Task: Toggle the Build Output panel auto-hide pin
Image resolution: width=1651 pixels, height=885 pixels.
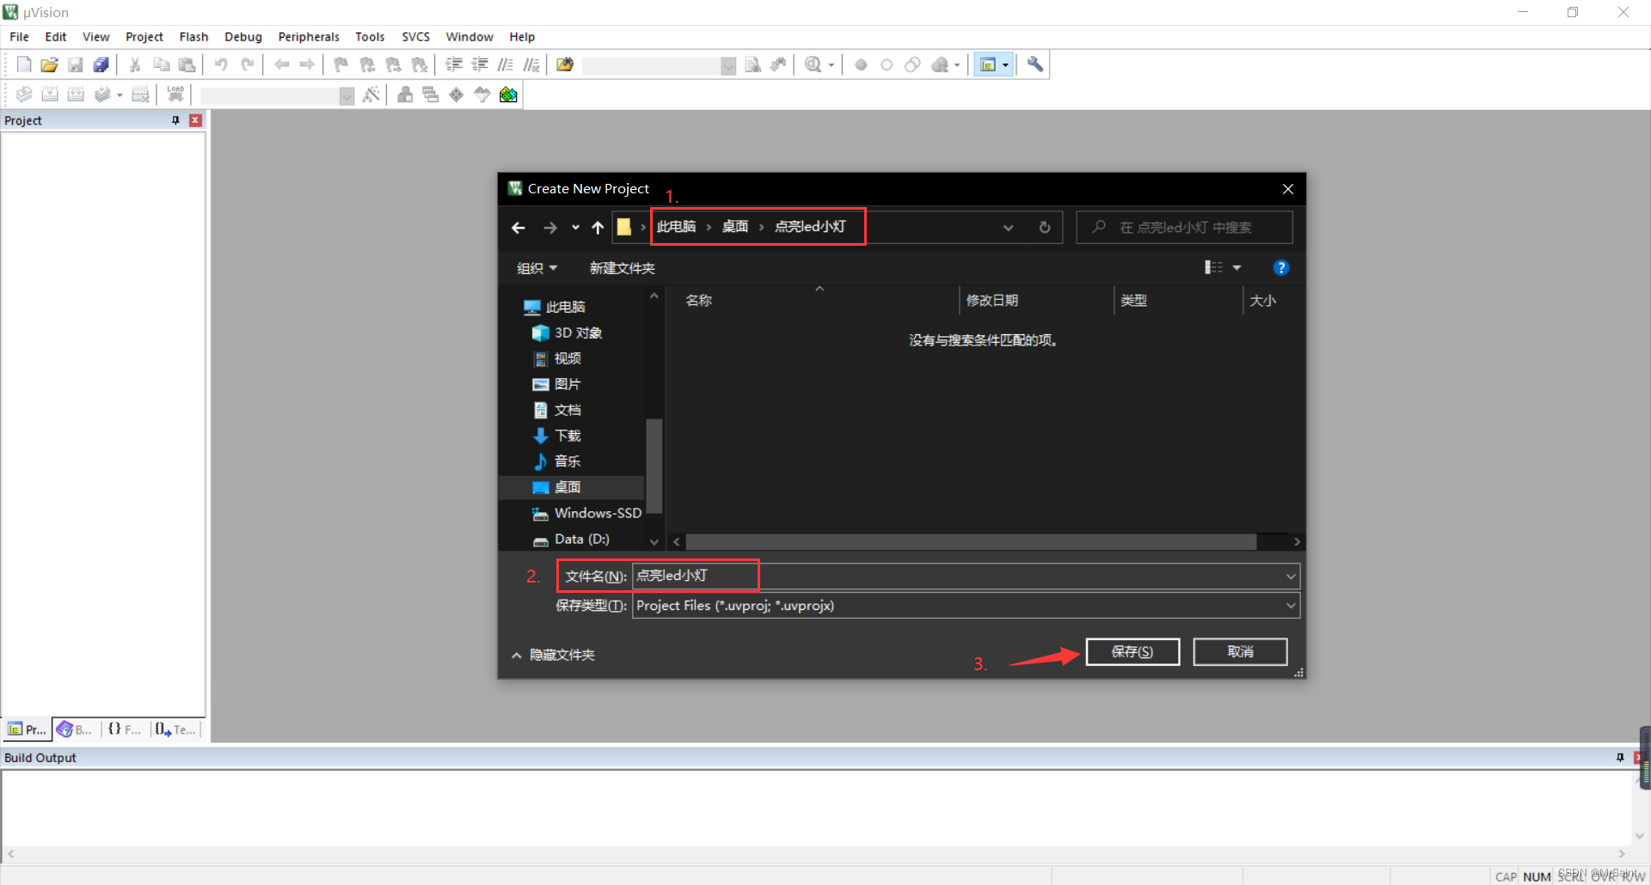Action: (x=1620, y=758)
